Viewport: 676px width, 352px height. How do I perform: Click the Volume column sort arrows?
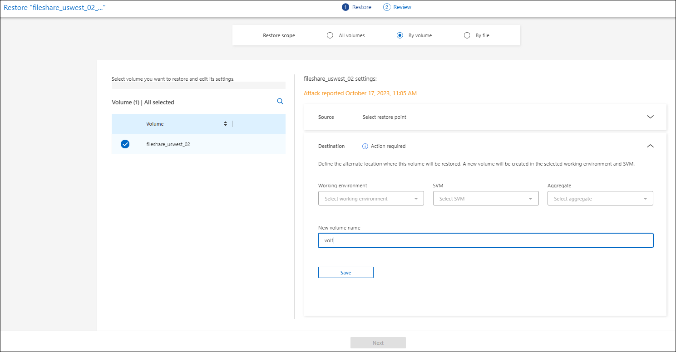click(x=225, y=124)
